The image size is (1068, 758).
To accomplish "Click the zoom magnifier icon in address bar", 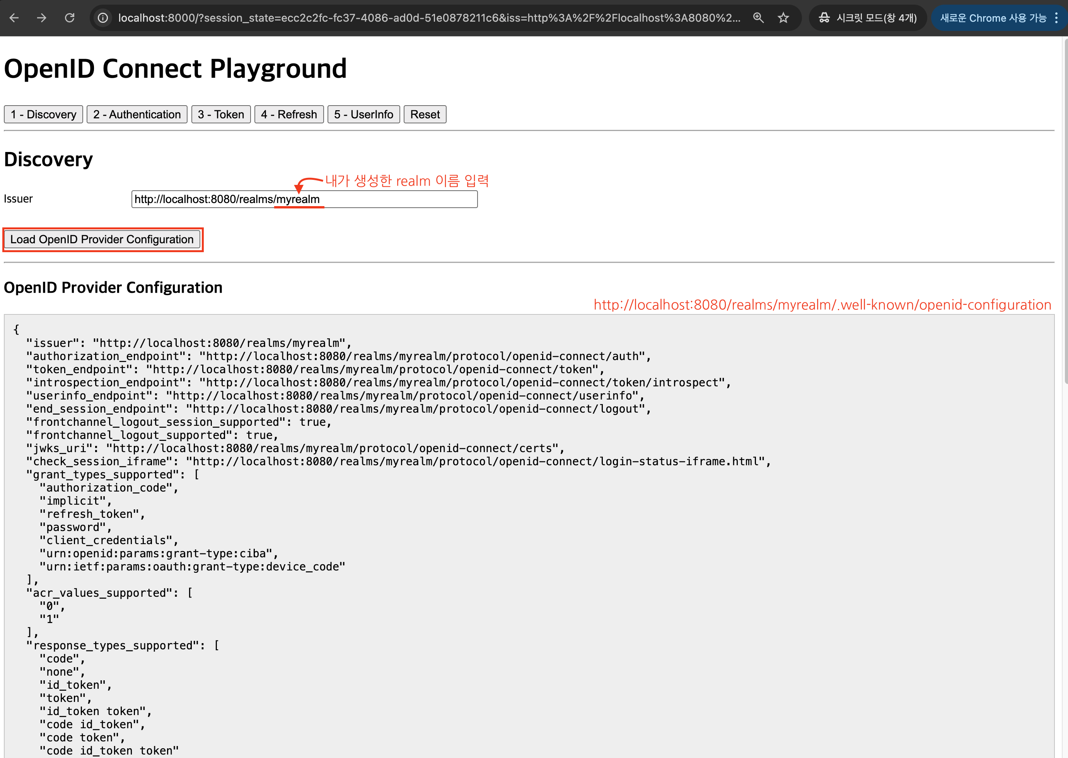I will [x=758, y=18].
